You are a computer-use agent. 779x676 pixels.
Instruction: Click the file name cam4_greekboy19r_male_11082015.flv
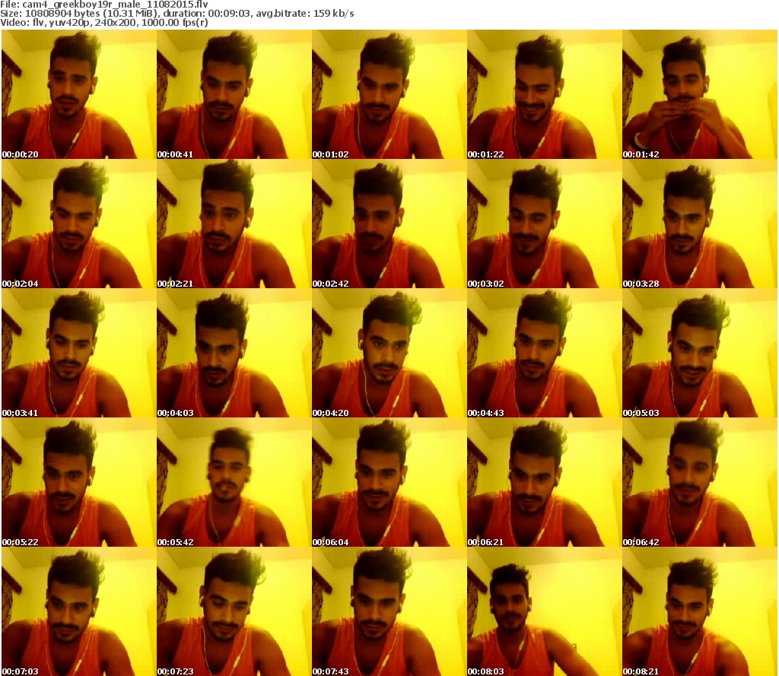tap(115, 5)
